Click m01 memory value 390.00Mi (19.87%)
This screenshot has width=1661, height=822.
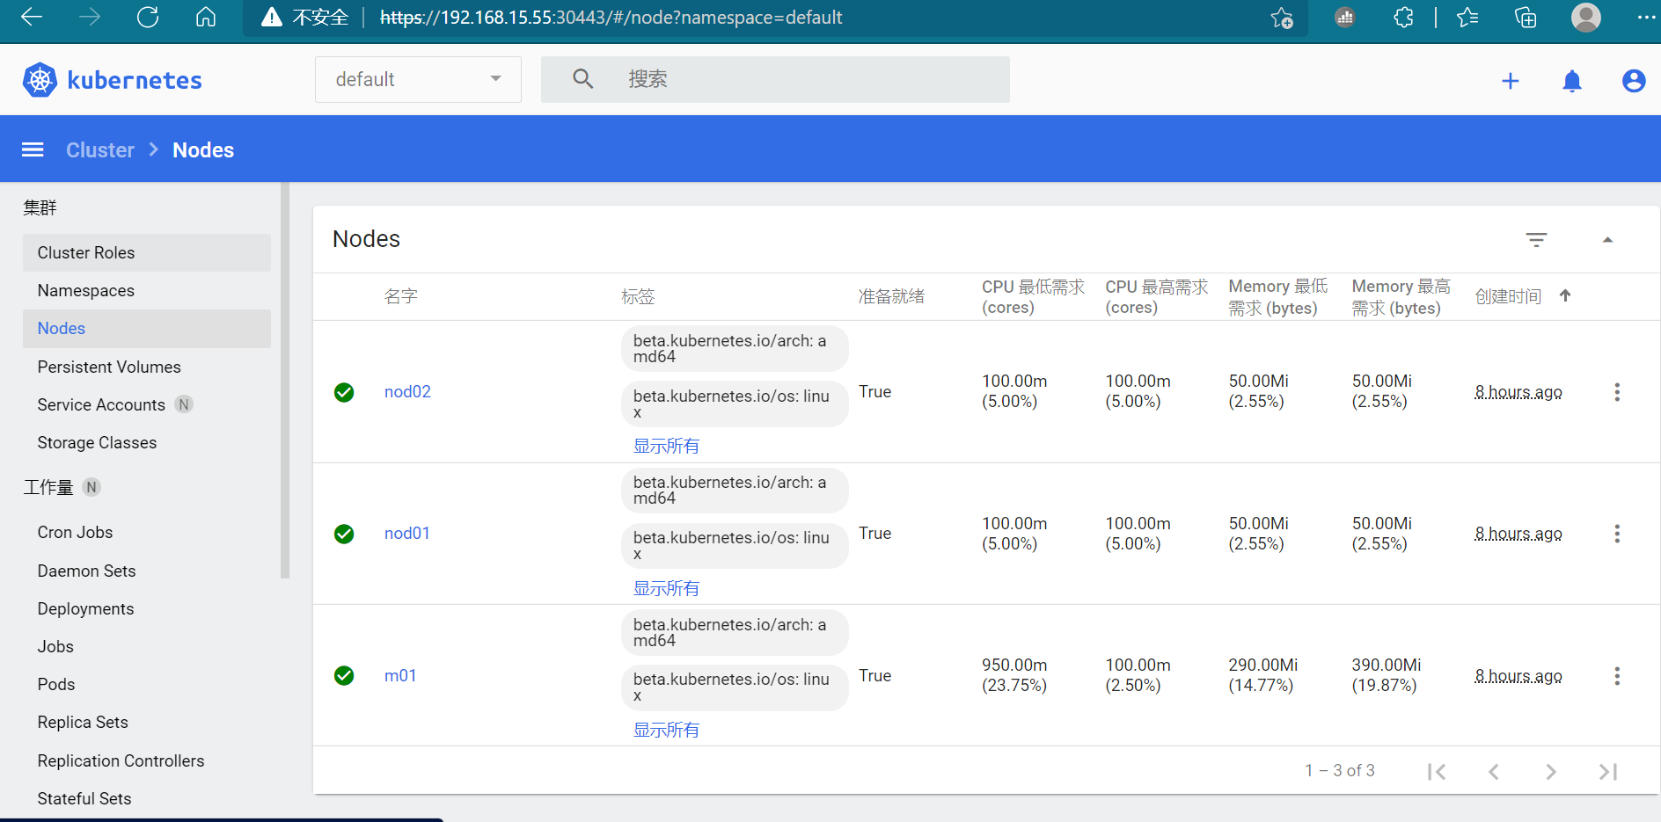(x=1387, y=675)
